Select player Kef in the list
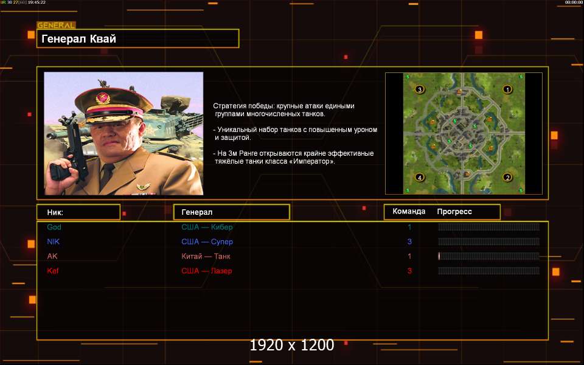Screen dimensions: 584x365 [53, 271]
